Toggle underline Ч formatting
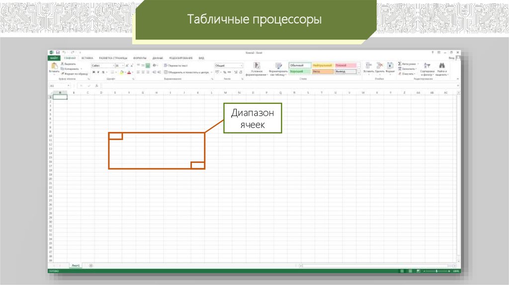 (x=103, y=72)
